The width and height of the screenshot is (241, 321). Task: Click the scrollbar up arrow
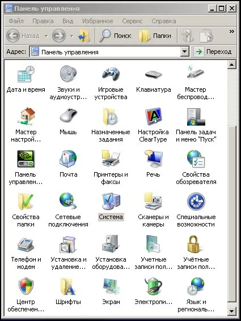[x=231, y=65]
